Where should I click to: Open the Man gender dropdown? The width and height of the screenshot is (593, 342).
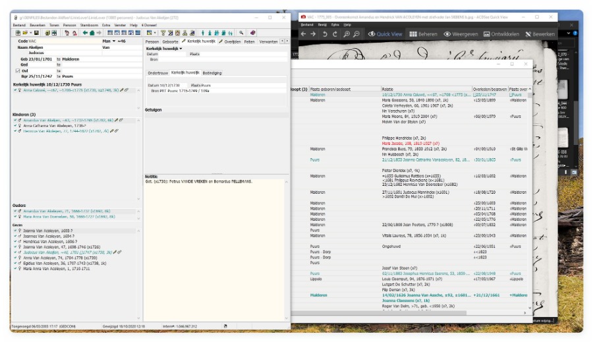[113, 42]
